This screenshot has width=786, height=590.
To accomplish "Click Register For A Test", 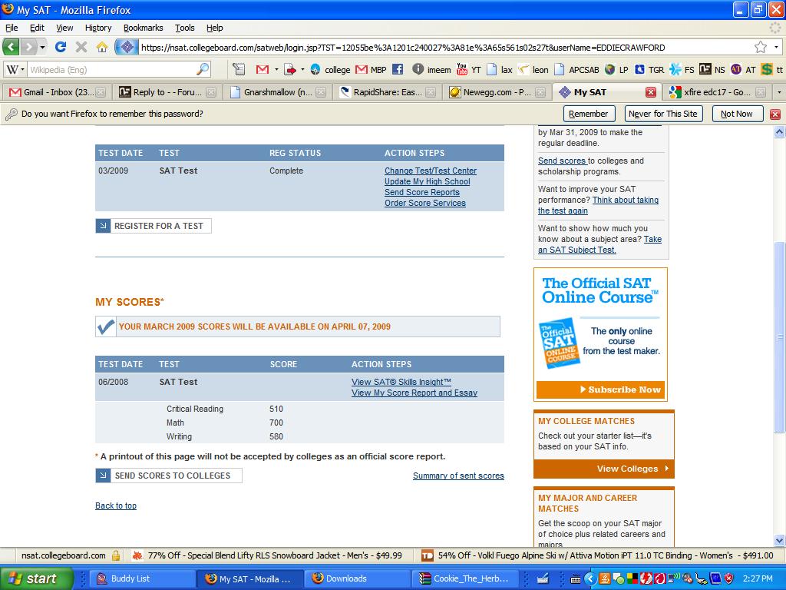I will 153,226.
